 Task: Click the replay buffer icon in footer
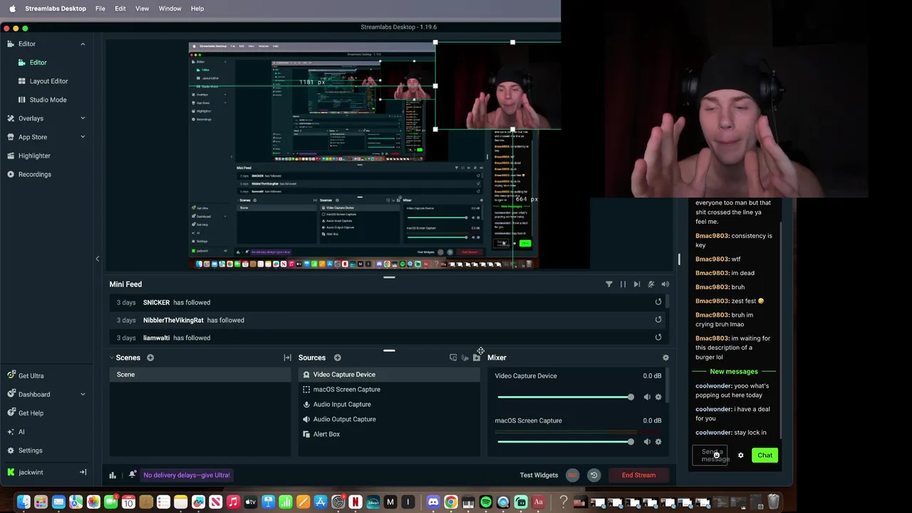(x=594, y=475)
